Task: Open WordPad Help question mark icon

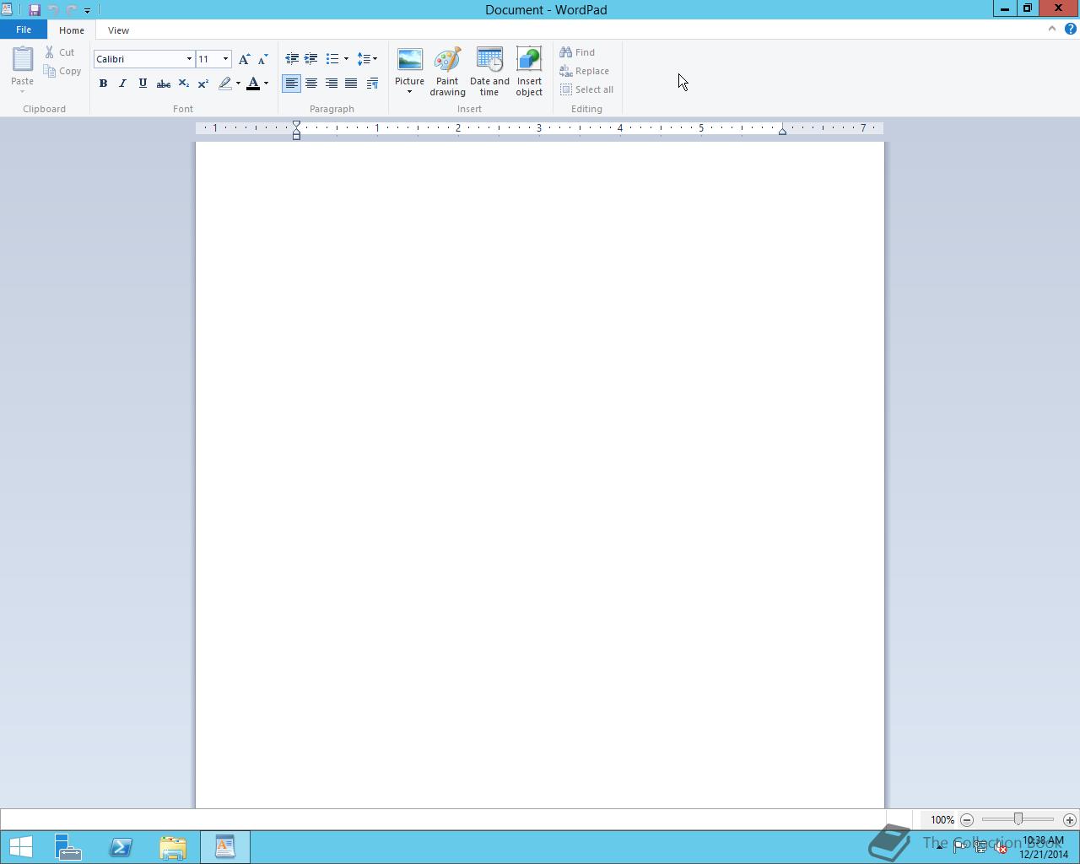Action: (1071, 29)
